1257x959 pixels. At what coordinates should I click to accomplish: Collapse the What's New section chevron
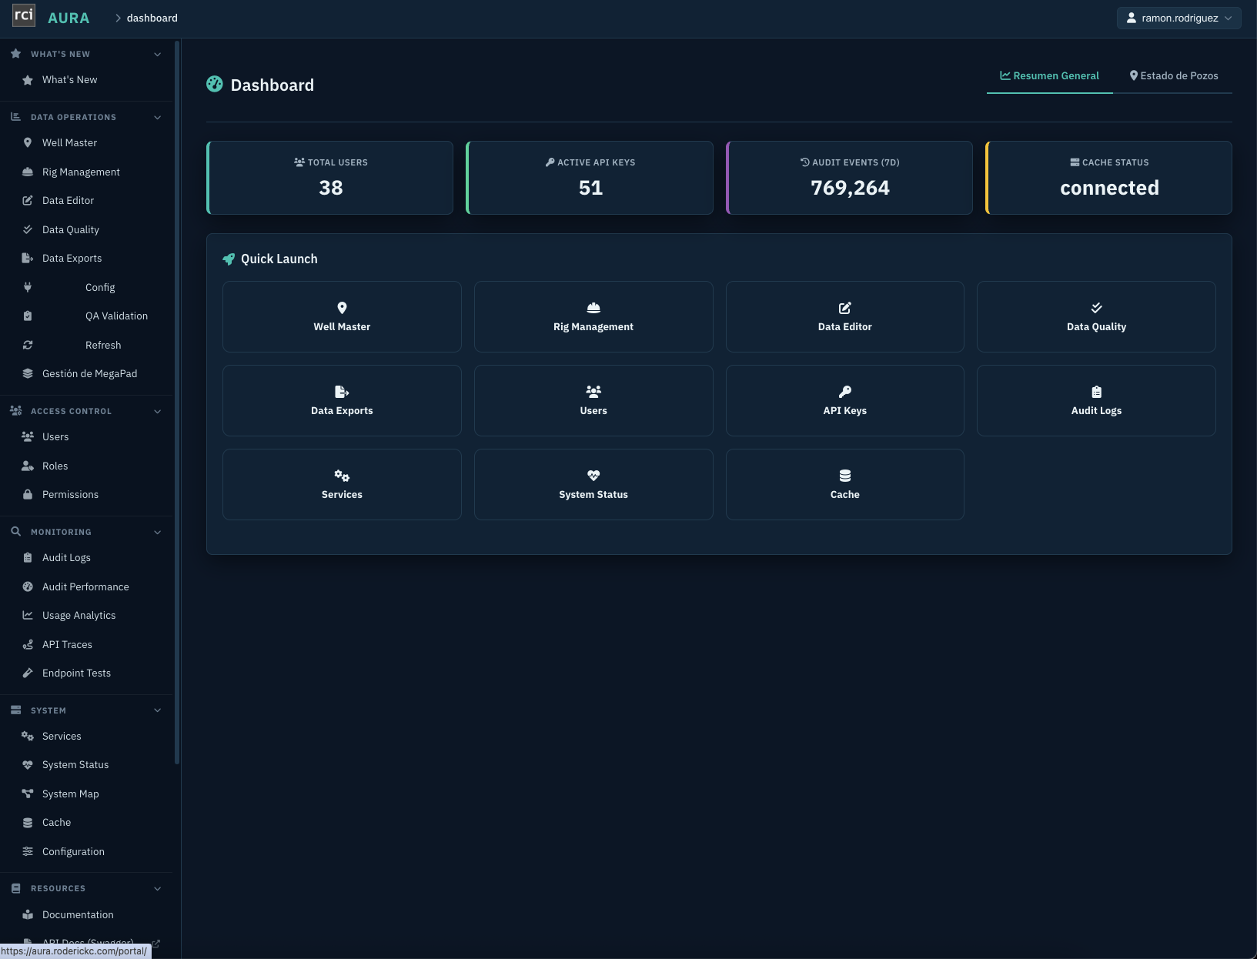click(x=158, y=55)
